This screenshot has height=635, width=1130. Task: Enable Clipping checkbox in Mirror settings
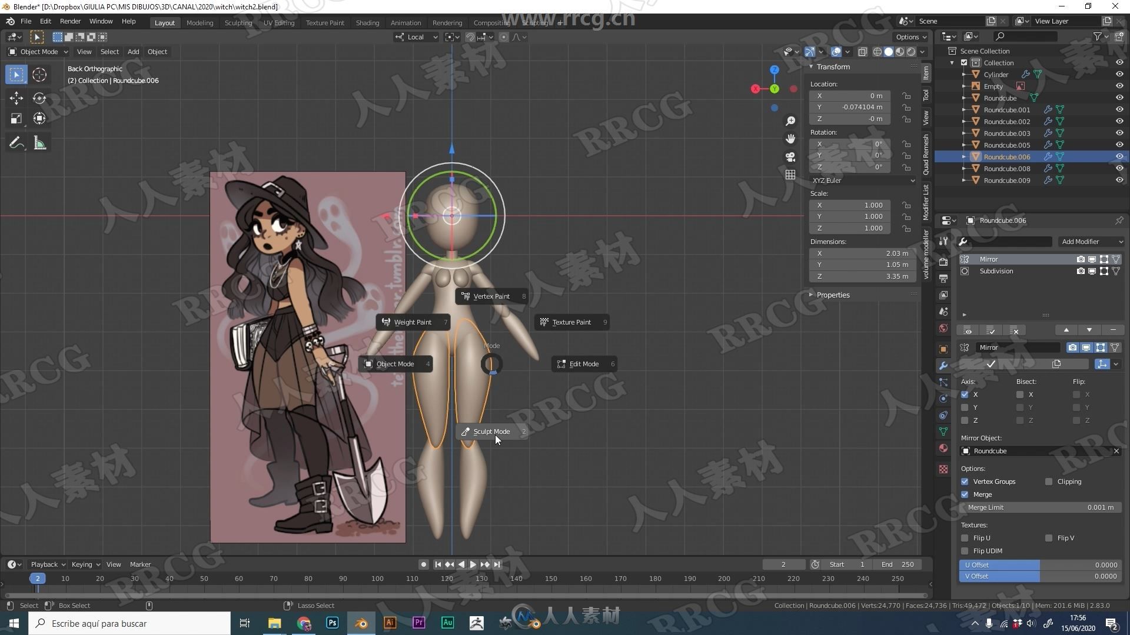coord(1049,481)
